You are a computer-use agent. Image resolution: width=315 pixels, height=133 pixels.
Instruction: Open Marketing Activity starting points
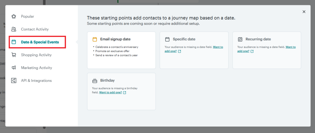[x=36, y=68]
